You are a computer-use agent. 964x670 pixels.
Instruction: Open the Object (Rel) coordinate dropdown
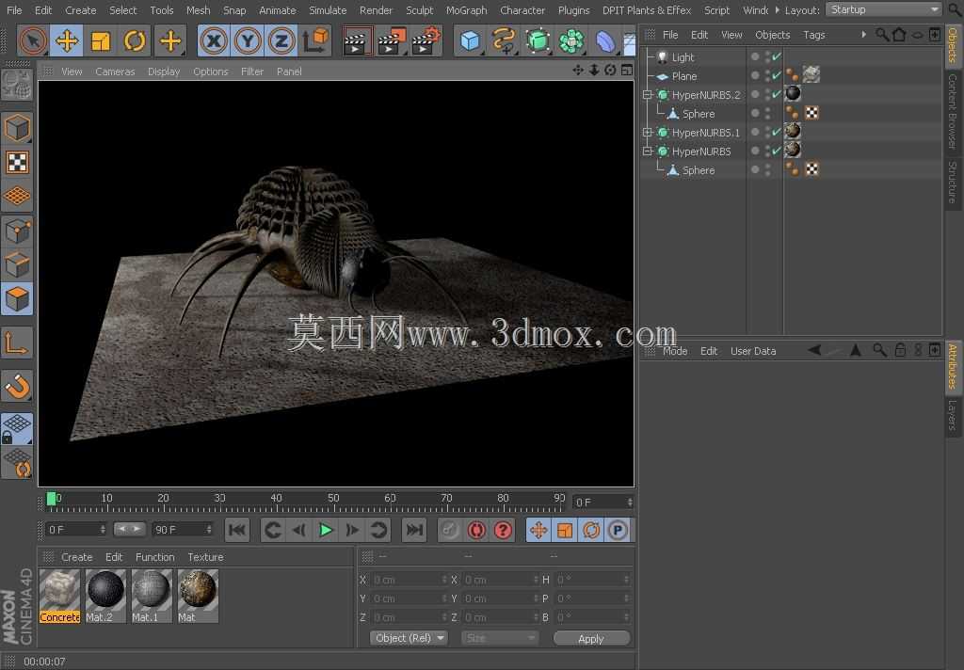409,638
